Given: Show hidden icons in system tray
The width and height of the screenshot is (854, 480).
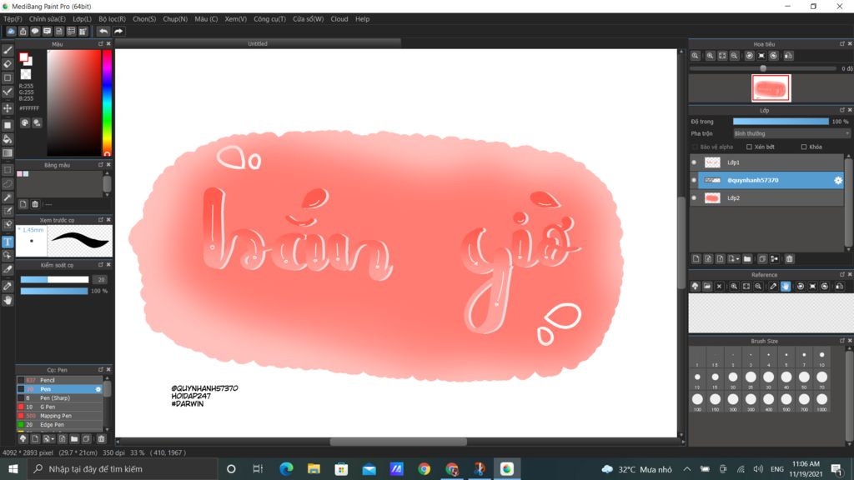Looking at the screenshot, I should click(x=686, y=469).
